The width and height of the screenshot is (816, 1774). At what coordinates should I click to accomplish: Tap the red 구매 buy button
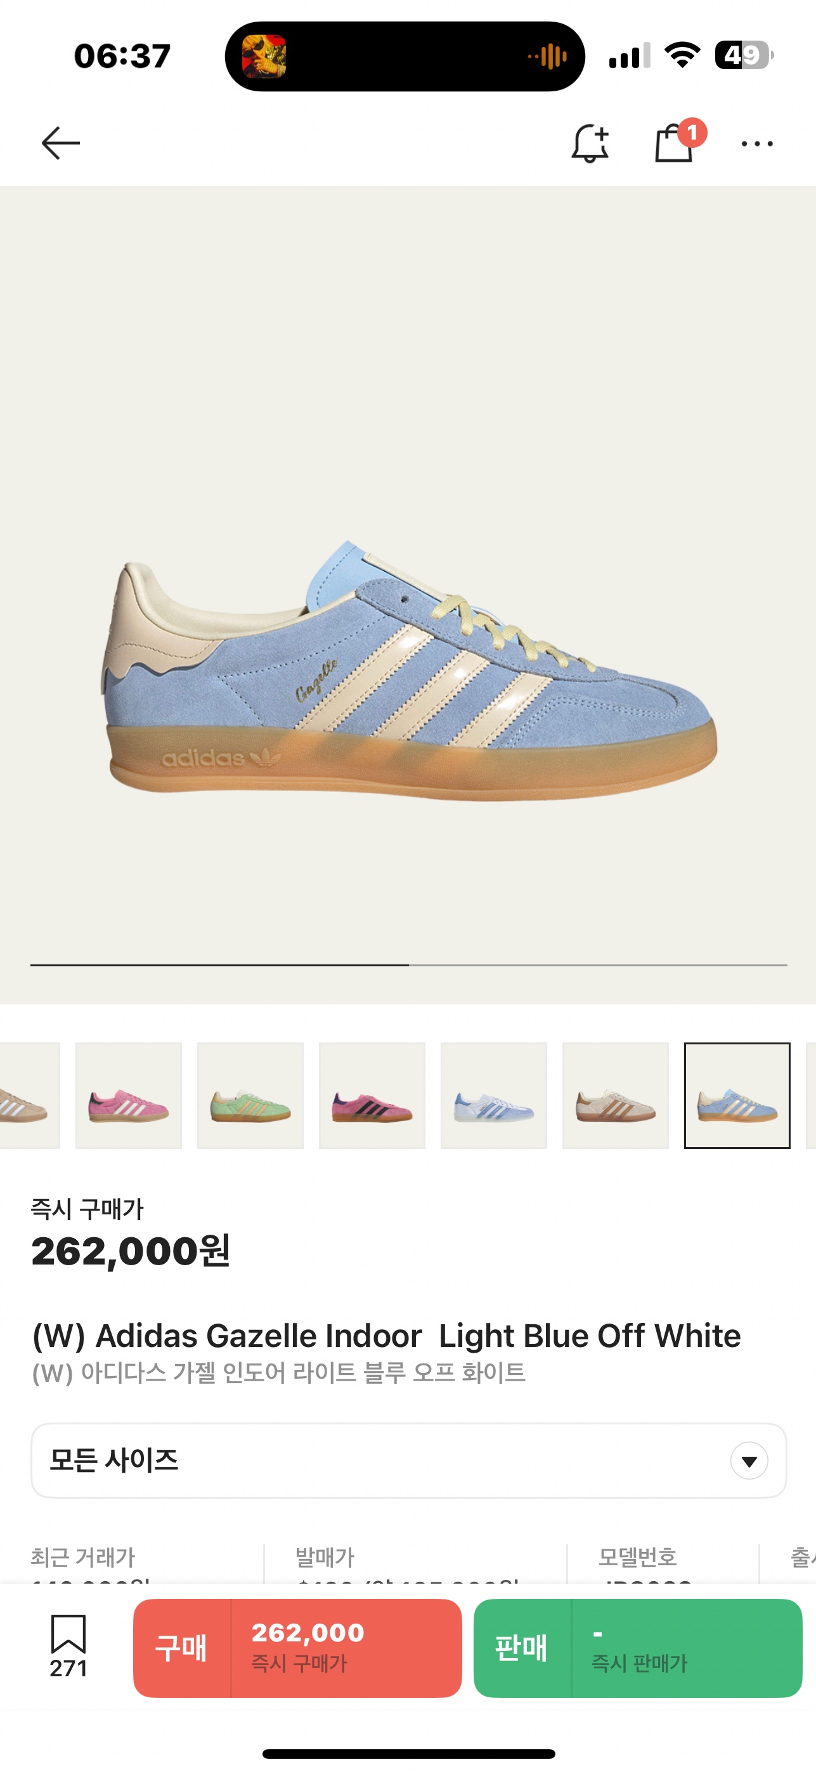(x=297, y=1648)
